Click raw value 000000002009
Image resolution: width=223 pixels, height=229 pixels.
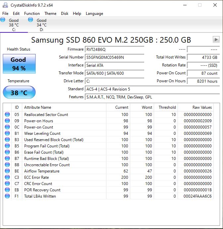198,121
